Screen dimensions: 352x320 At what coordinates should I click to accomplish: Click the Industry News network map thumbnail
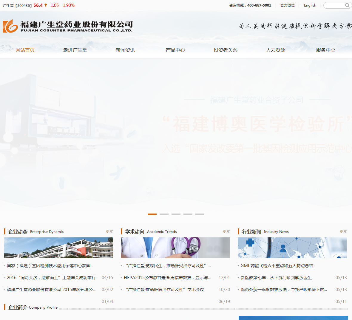[292, 248]
